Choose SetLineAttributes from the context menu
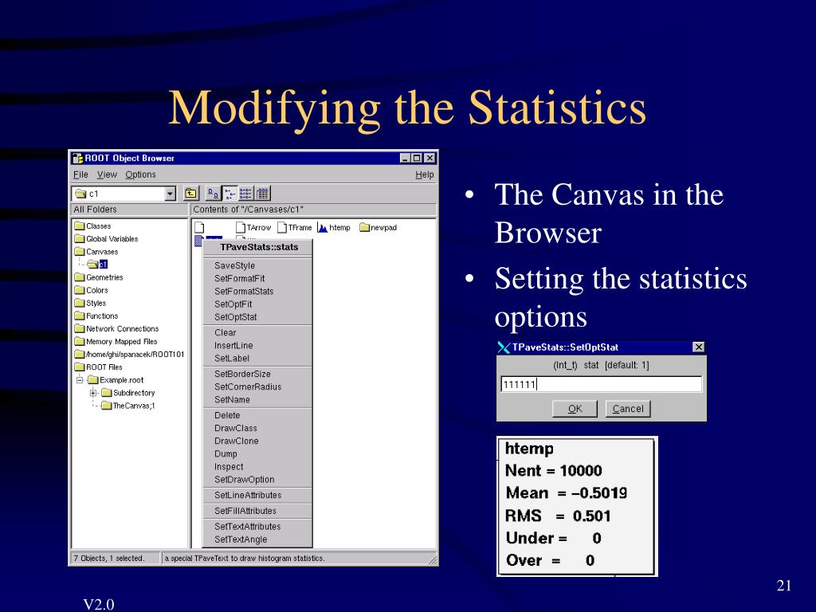Viewport: 816px width, 612px height. point(257,495)
